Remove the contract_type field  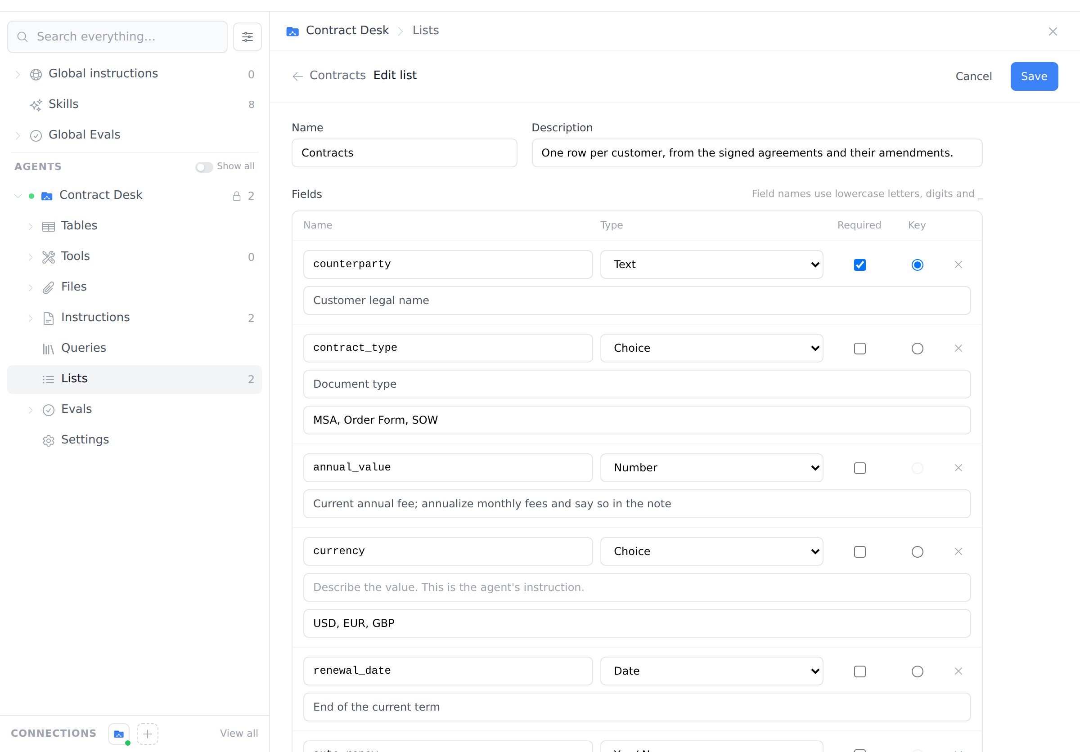[958, 348]
